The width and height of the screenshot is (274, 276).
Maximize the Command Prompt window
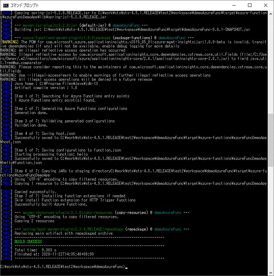[x=249, y=5]
